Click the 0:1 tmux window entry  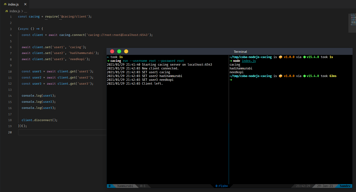point(143,186)
